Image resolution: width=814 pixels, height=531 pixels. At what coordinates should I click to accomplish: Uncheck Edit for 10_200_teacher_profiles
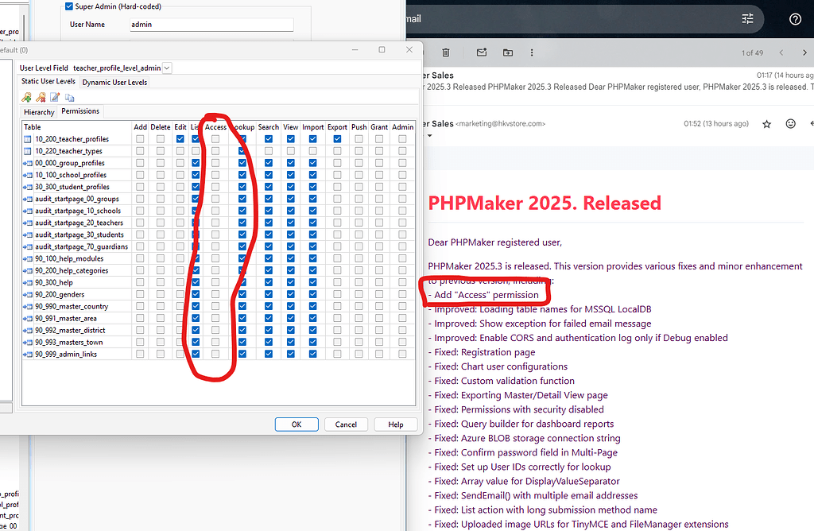180,139
